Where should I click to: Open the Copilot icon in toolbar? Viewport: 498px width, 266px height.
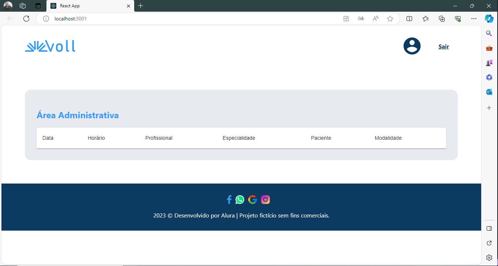pyautogui.click(x=489, y=19)
